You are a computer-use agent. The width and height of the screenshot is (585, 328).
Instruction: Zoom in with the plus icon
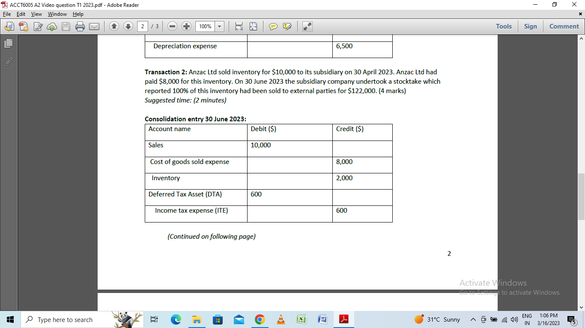pos(186,26)
